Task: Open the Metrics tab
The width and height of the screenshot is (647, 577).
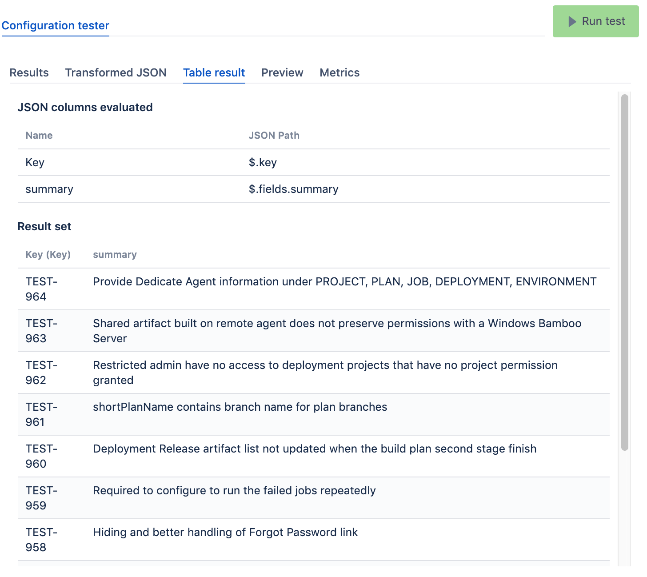Action: coord(339,72)
